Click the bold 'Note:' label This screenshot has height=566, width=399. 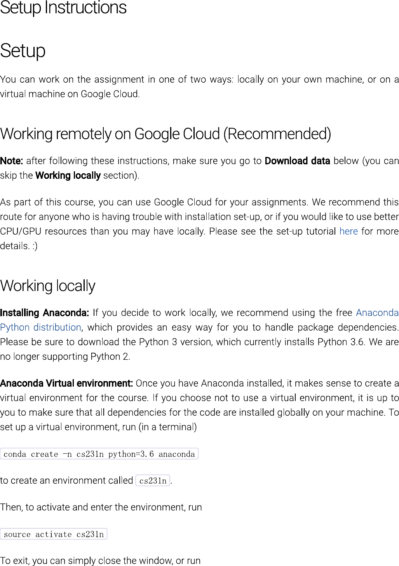coord(12,161)
